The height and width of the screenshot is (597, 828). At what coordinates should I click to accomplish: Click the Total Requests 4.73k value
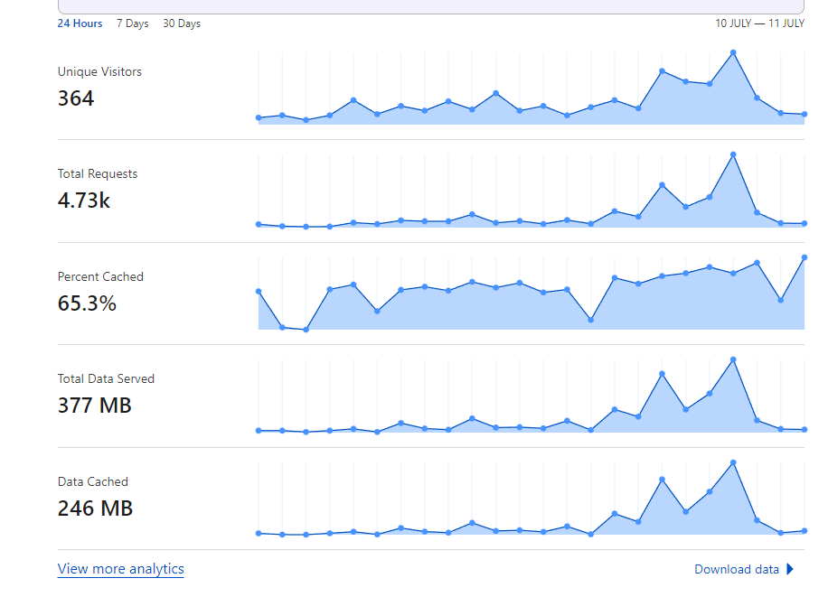[84, 201]
